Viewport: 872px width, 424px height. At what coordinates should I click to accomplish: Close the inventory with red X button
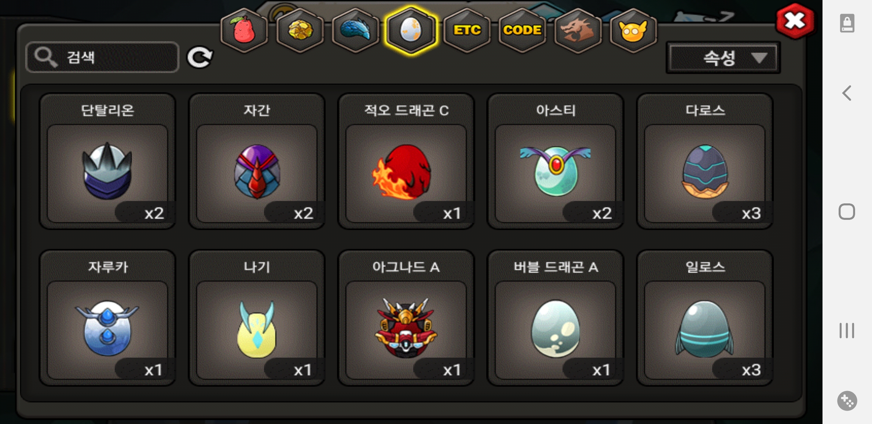pyautogui.click(x=795, y=21)
